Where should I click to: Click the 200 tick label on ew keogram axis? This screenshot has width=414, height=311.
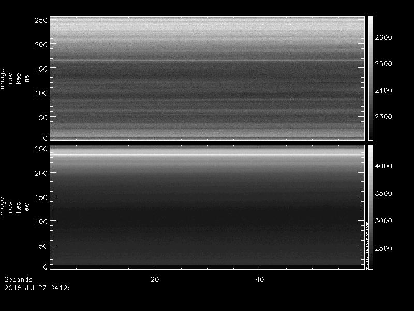click(x=41, y=173)
